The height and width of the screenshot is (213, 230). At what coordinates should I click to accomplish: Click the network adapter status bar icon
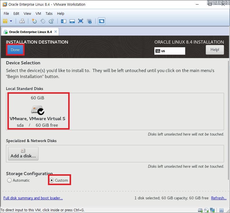pos(212,210)
